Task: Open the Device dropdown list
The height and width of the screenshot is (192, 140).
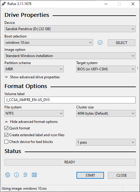Action: (x=70, y=29)
